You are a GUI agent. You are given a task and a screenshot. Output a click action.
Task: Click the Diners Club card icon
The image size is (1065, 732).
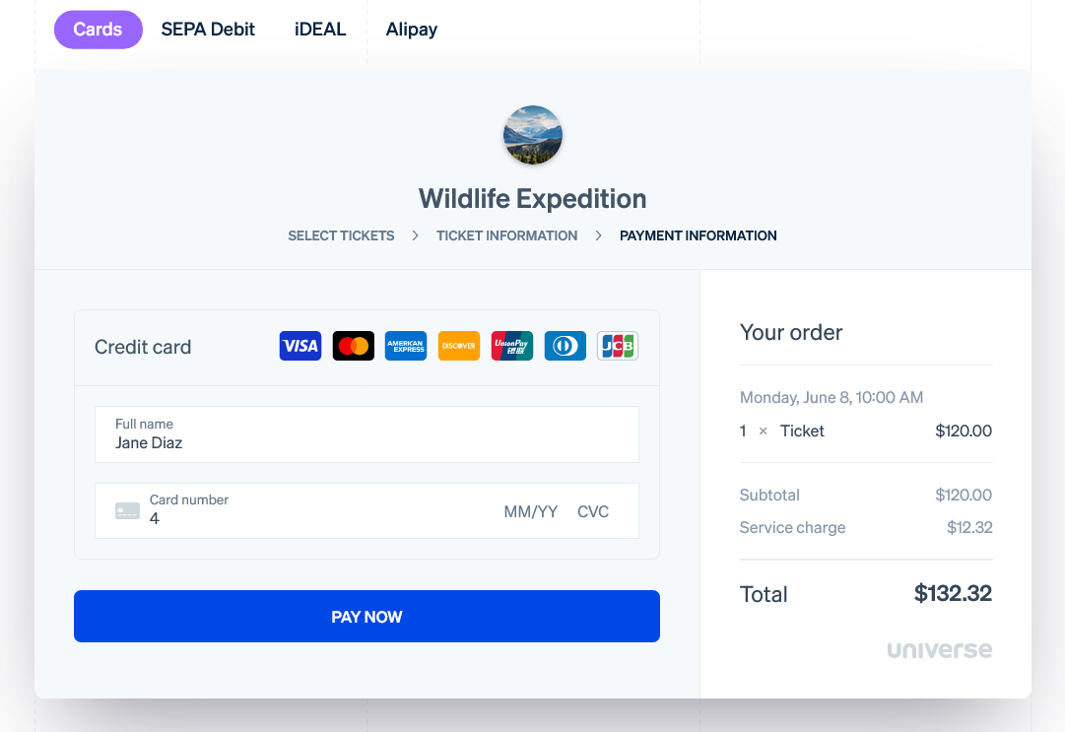pos(565,346)
